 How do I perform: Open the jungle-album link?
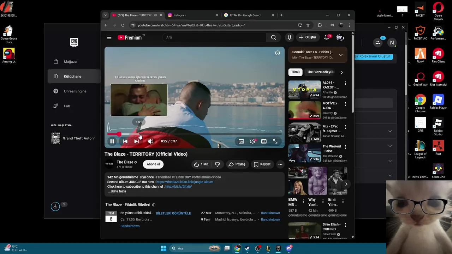pos(185,182)
